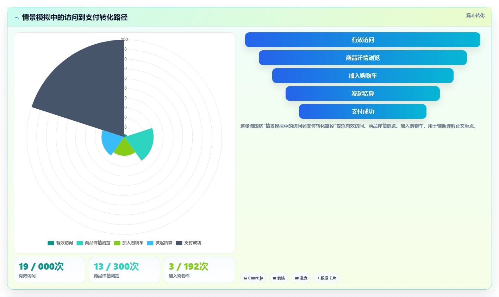This screenshot has width=499, height=297.
Task: Toggle 支付成功 legend color box
Action: pos(179,243)
